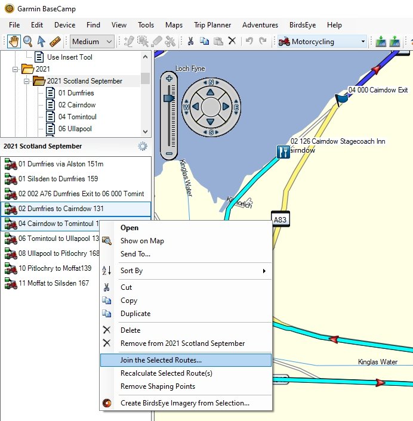This screenshot has width=413, height=421.
Task: Click the map zoom in plus button
Action: click(169, 79)
